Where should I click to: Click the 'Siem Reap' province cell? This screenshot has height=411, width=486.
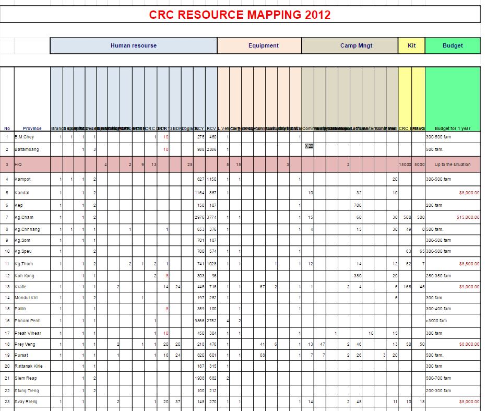pyautogui.click(x=32, y=379)
